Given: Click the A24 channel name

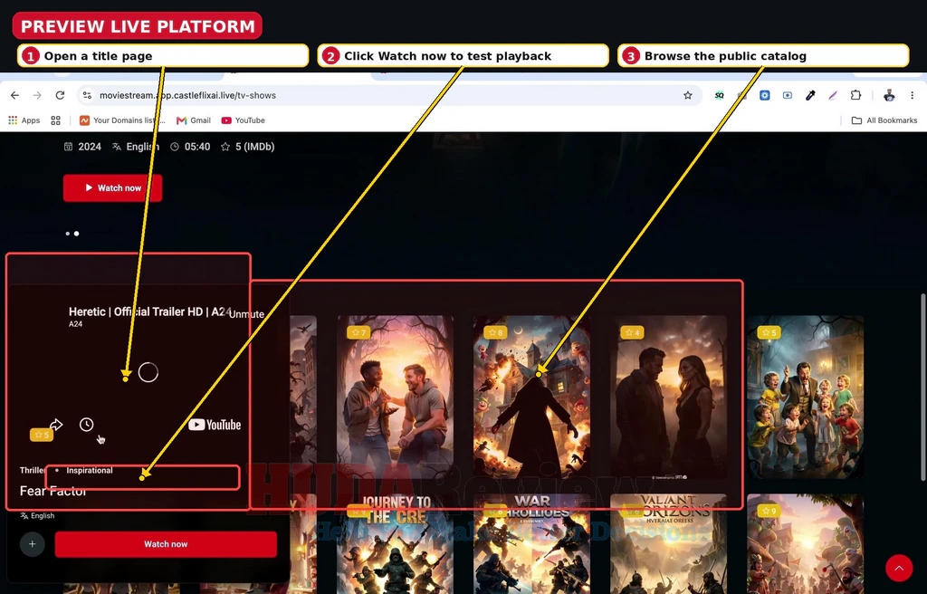Looking at the screenshot, I should click(x=75, y=324).
